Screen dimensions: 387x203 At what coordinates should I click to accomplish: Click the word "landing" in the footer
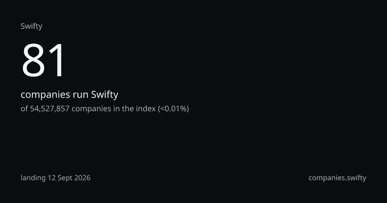click(x=33, y=178)
